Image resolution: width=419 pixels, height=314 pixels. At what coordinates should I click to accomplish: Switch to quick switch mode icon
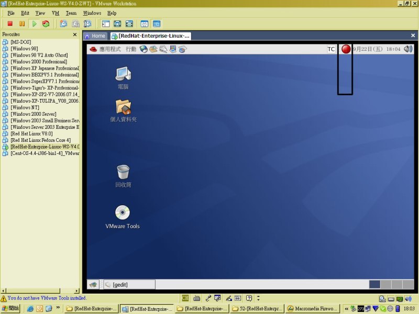point(117,24)
